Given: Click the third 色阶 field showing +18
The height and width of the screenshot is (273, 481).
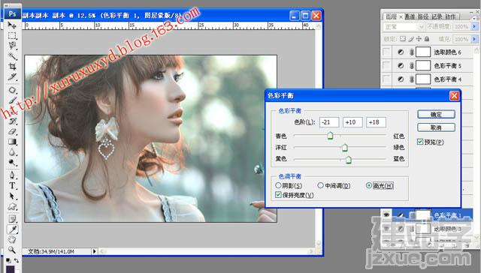Looking at the screenshot, I should point(376,122).
